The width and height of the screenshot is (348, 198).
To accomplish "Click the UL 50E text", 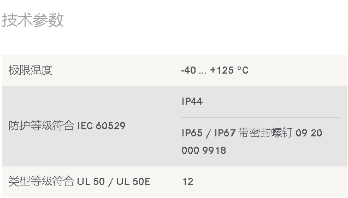I will tap(133, 182).
